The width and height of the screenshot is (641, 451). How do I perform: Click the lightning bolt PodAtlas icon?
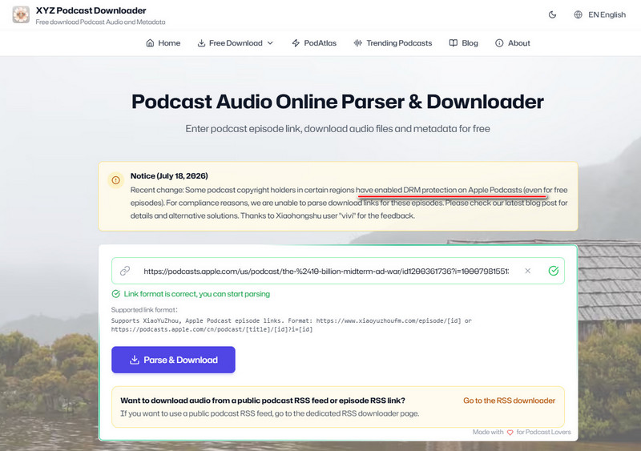(x=296, y=43)
